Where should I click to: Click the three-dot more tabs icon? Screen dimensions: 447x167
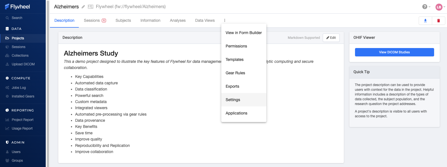225,20
